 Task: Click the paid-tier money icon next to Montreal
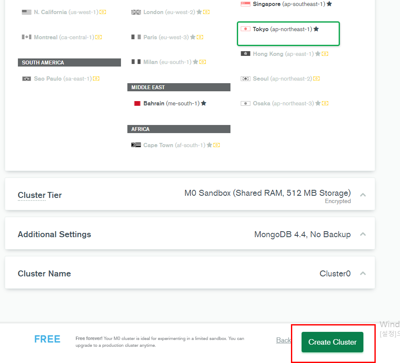[99, 37]
